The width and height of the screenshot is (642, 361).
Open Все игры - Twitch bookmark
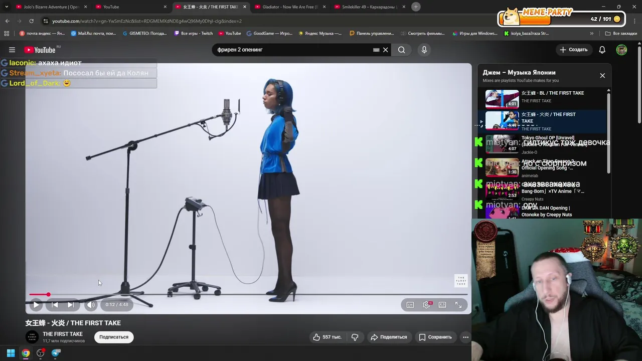point(194,34)
